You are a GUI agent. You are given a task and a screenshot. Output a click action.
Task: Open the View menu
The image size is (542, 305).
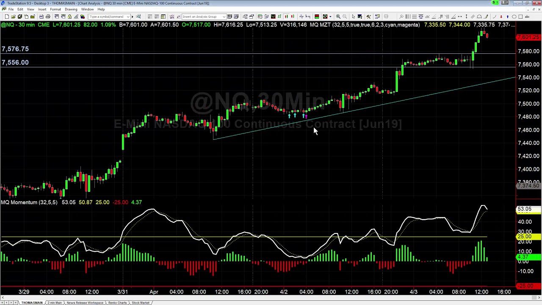pyautogui.click(x=30, y=9)
